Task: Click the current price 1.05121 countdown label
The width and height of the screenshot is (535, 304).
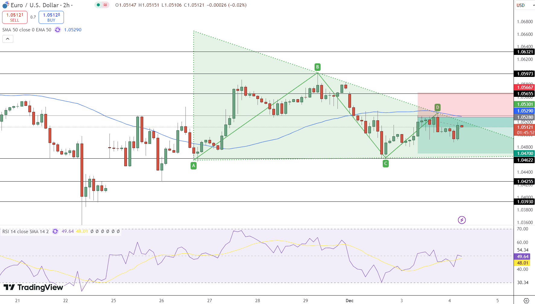Action: (524, 130)
